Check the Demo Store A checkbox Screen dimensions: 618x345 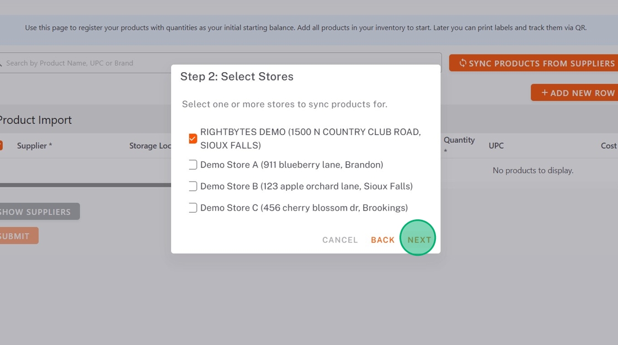click(193, 165)
